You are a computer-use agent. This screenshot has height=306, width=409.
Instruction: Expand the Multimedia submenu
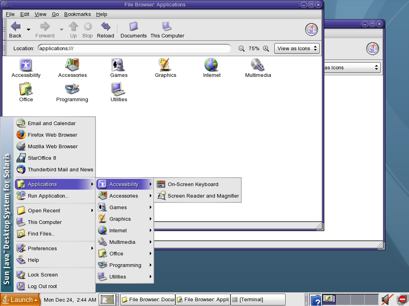pyautogui.click(x=125, y=242)
